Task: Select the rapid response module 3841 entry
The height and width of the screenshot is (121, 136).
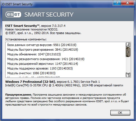Action: point(43,50)
